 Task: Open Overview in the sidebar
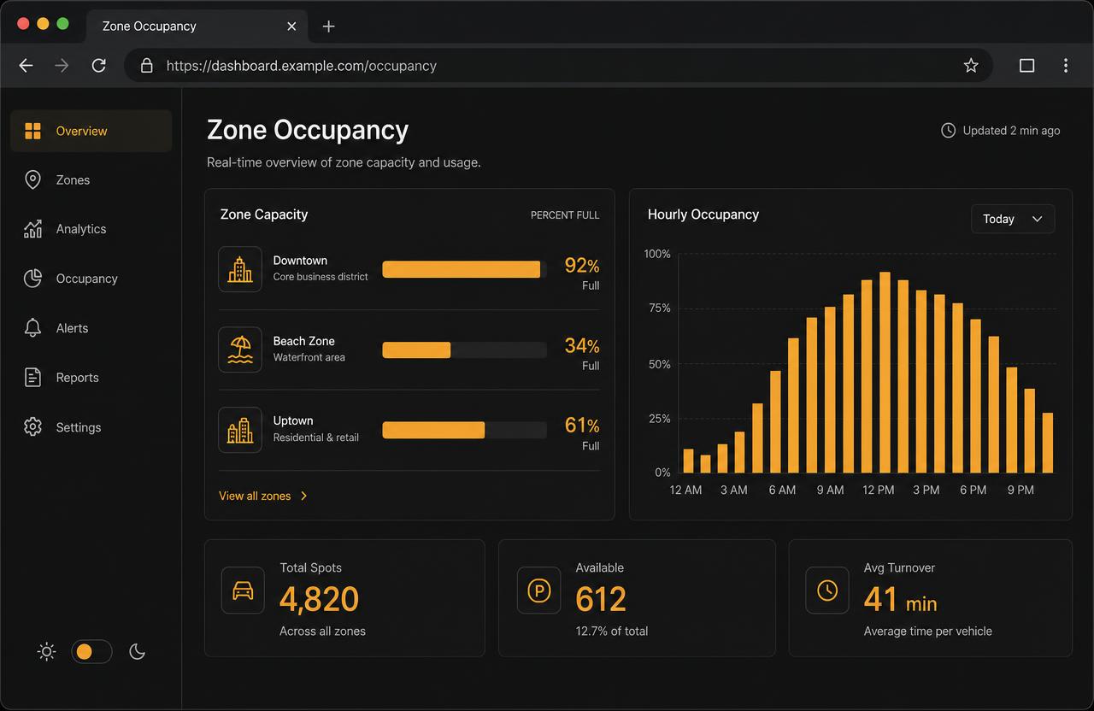point(91,131)
